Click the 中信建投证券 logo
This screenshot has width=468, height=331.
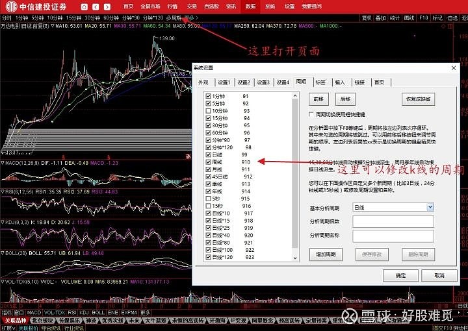tap(36, 6)
